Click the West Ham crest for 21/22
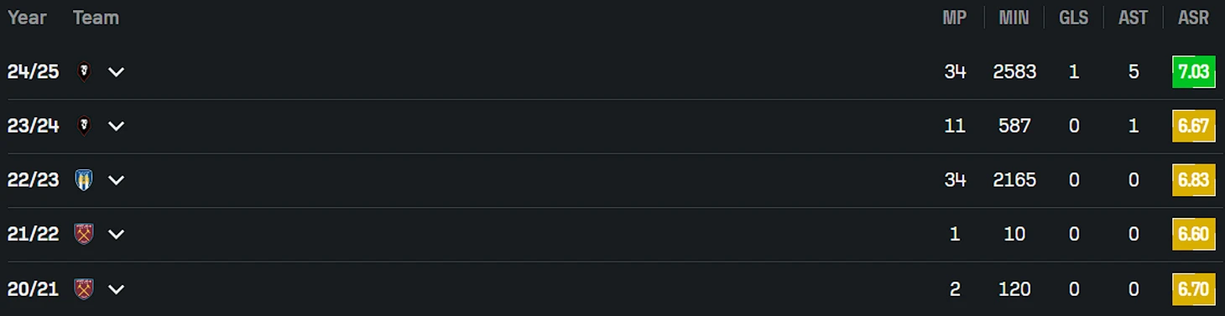This screenshot has height=316, width=1225. click(83, 234)
